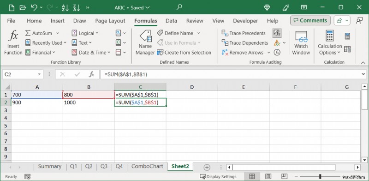Click the Open folder icon

coord(23,7)
